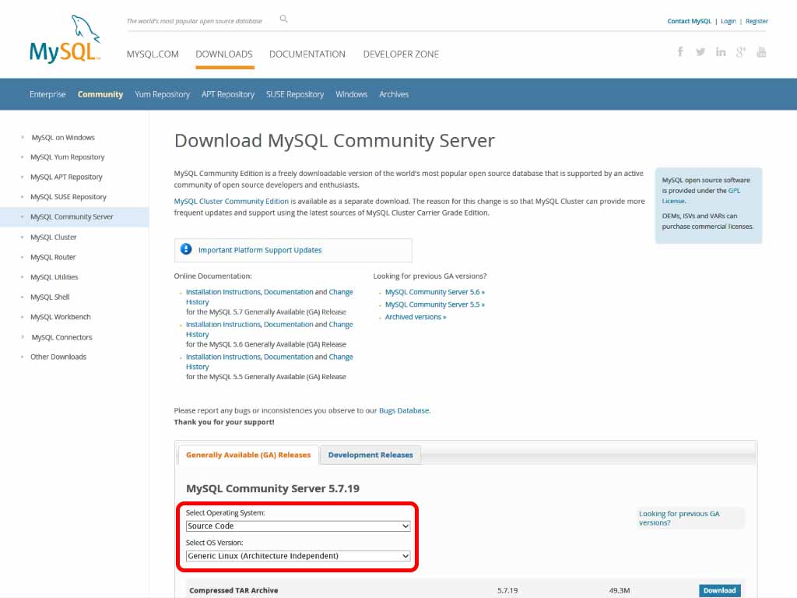Open Important Platform Support Updates link
This screenshot has width=797, height=598.
pos(260,250)
